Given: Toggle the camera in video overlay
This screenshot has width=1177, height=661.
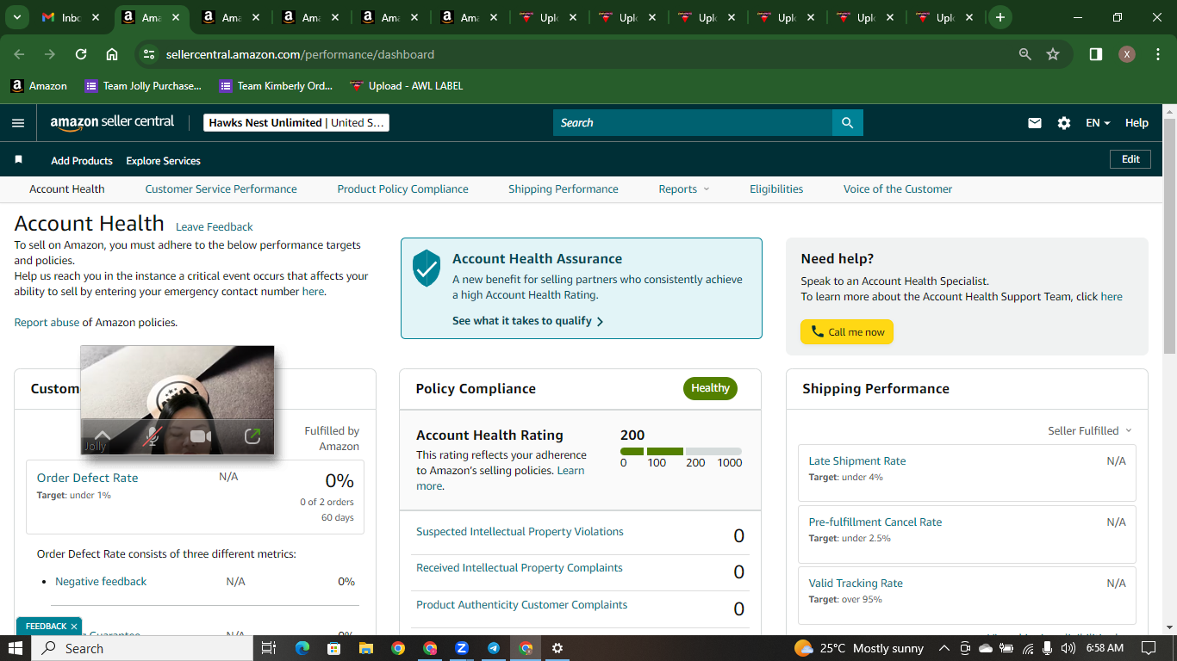Looking at the screenshot, I should 201,436.
